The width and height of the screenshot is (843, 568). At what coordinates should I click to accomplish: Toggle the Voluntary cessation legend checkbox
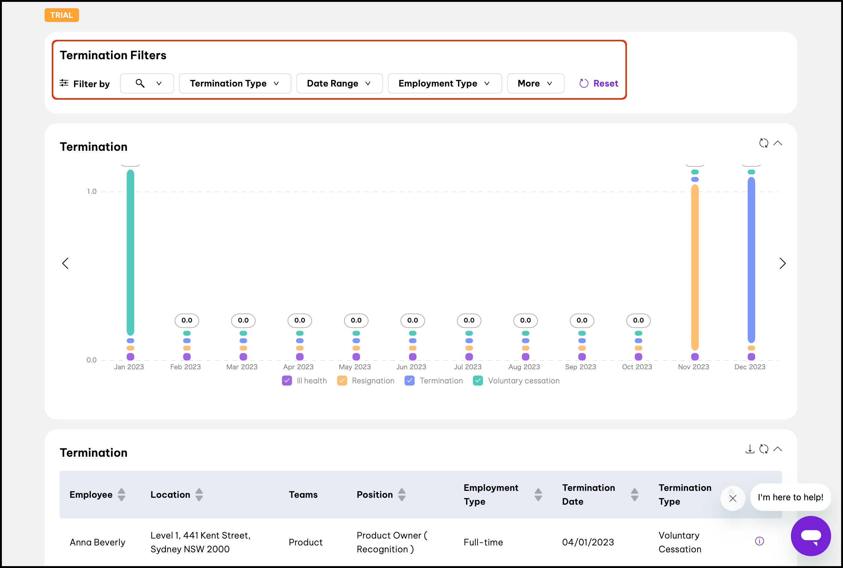[478, 381]
